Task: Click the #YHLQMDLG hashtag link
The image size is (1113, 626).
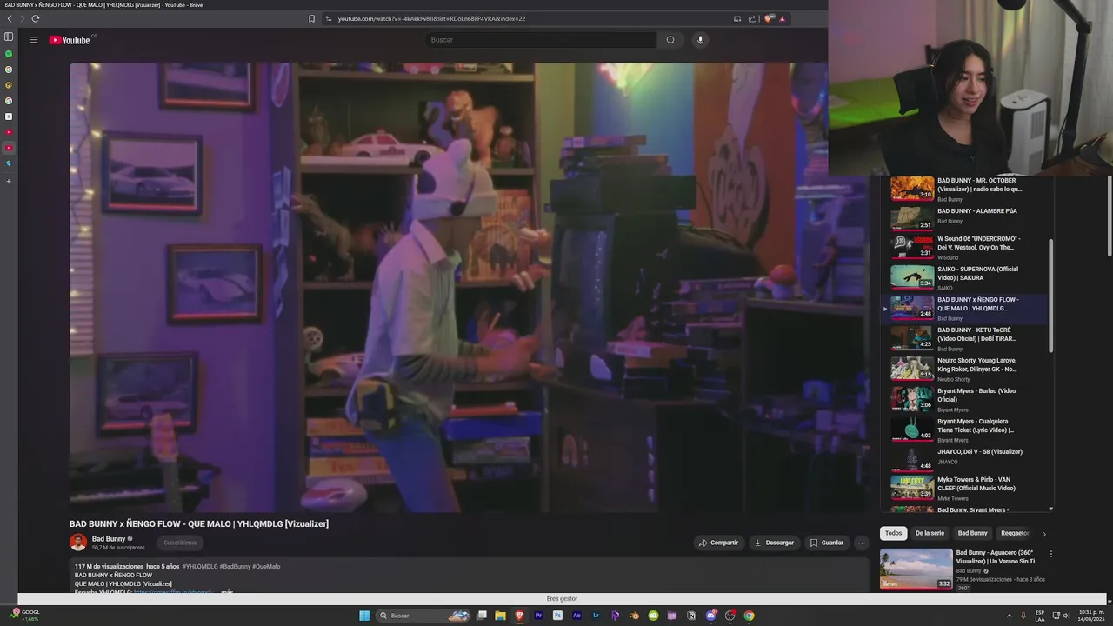Action: click(200, 567)
